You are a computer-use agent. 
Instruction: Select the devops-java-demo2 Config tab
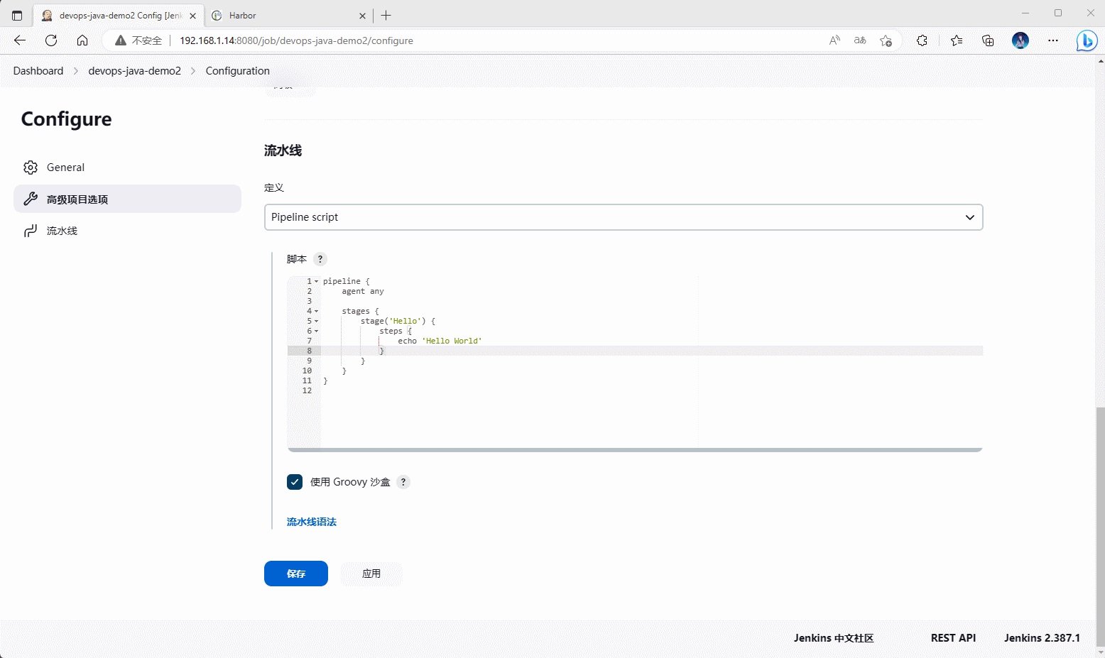tap(119, 16)
